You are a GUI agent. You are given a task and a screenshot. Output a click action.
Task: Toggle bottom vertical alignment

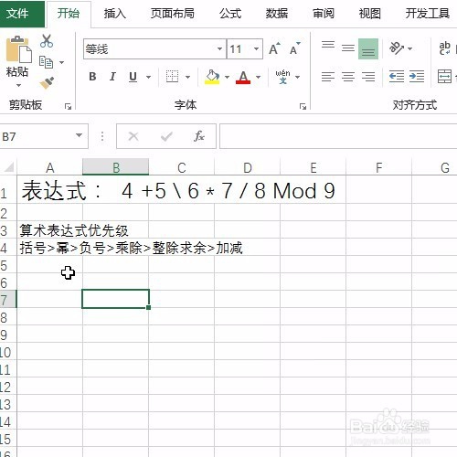[368, 48]
